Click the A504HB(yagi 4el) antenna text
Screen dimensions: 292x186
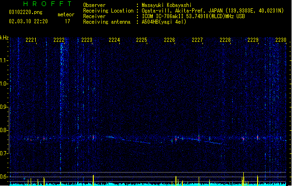tap(164, 22)
